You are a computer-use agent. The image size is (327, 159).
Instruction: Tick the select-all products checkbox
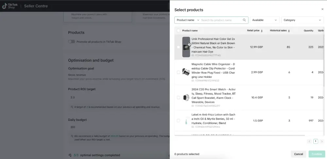(178, 31)
